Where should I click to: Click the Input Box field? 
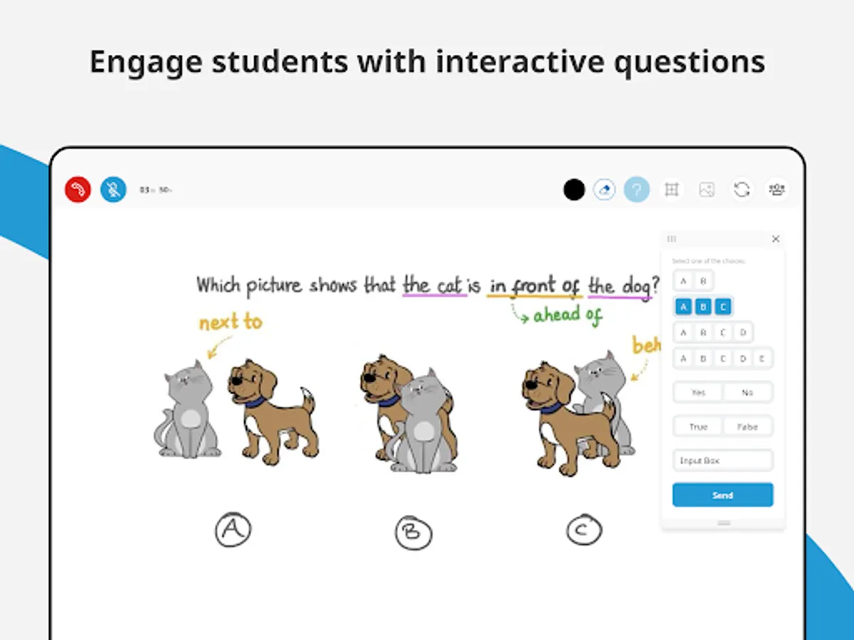pyautogui.click(x=722, y=461)
